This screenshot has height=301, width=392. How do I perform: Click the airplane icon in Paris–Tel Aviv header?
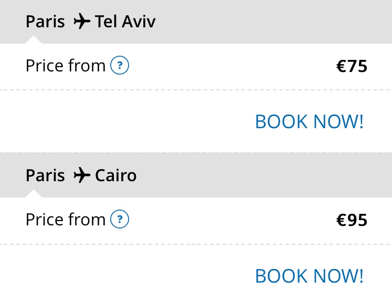tap(82, 22)
